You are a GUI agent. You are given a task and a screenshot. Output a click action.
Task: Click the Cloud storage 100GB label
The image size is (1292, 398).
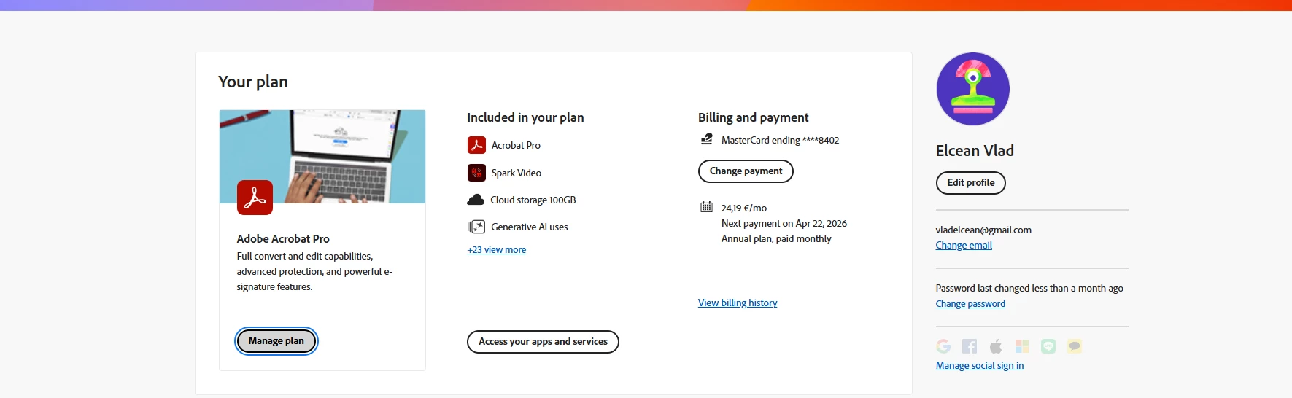pyautogui.click(x=533, y=200)
